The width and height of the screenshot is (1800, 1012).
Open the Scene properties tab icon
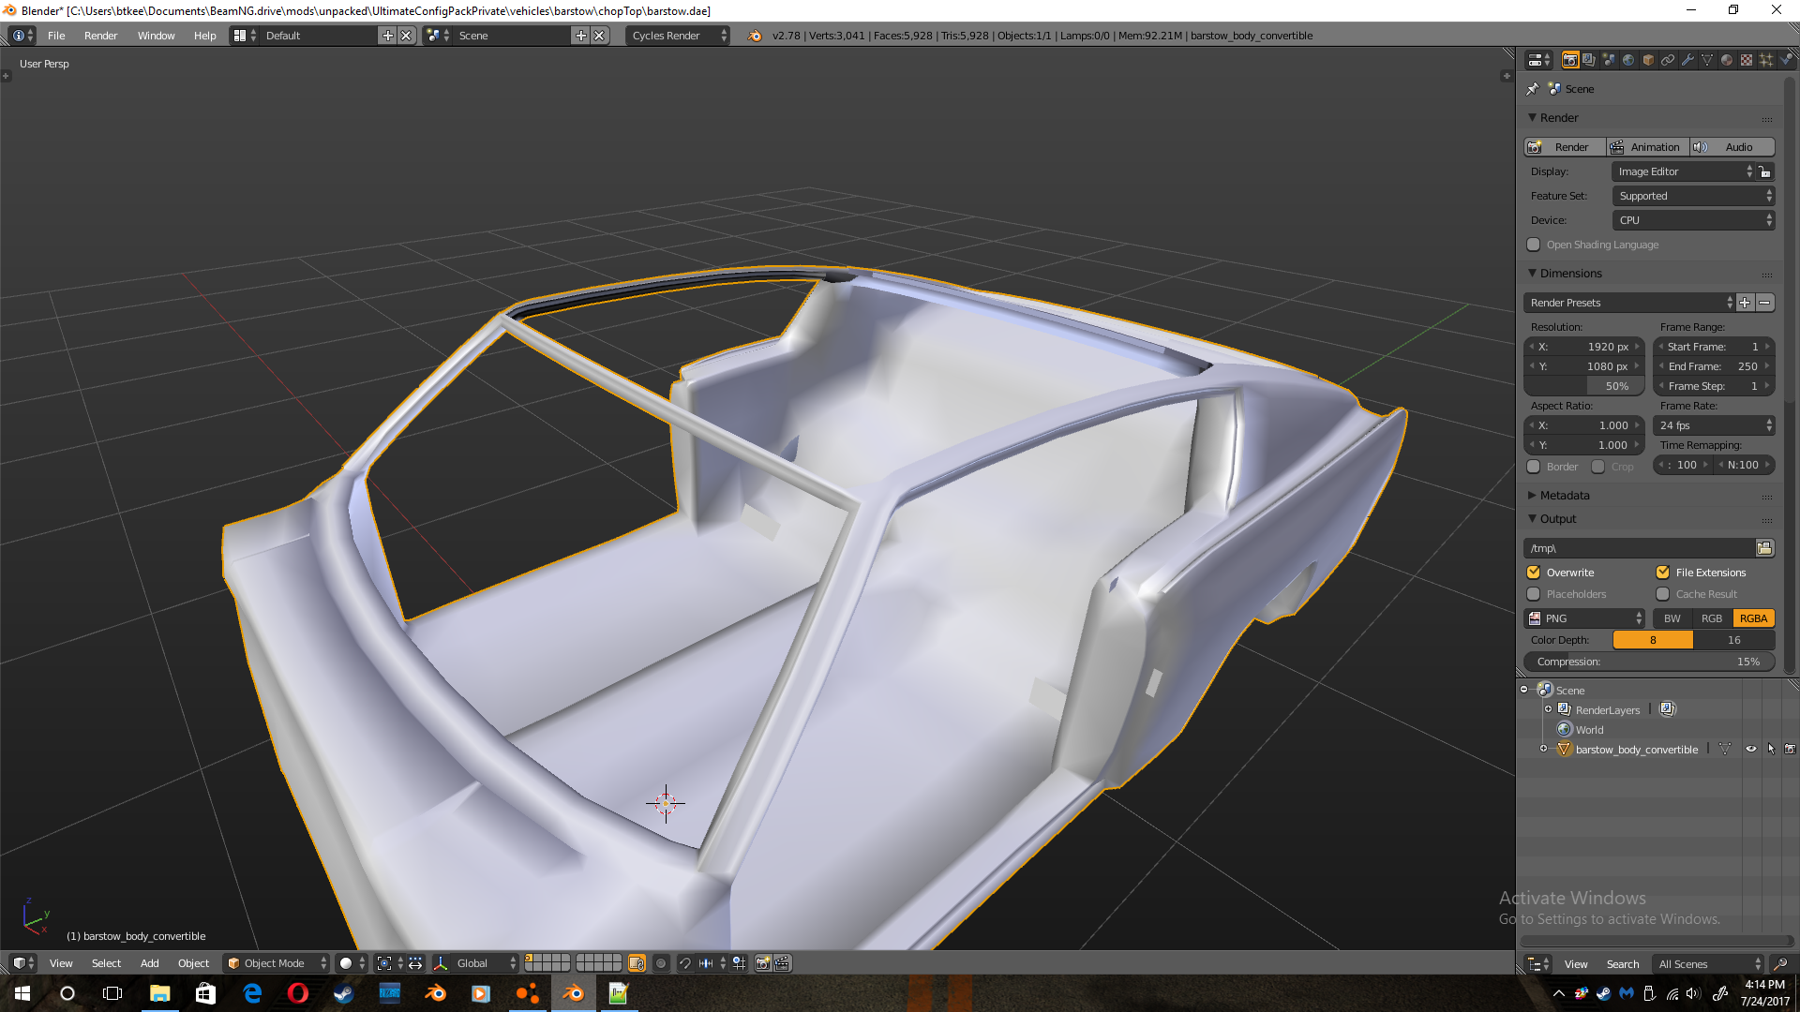click(1609, 60)
